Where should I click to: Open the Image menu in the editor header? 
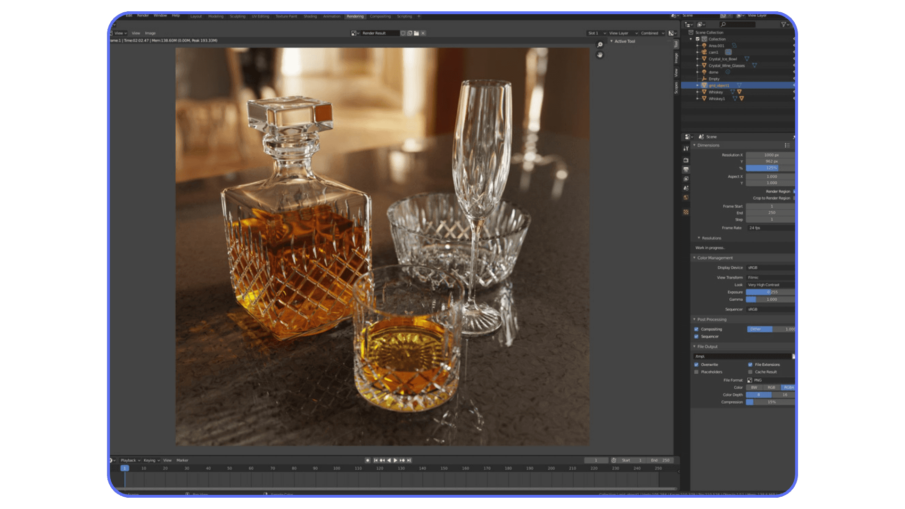click(150, 33)
